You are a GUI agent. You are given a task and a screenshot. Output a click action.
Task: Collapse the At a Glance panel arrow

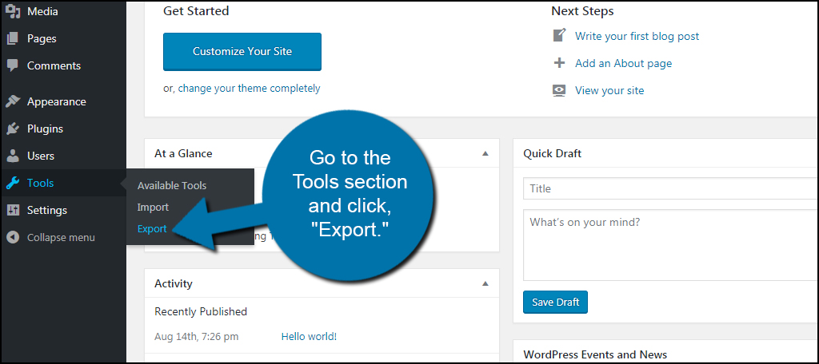point(485,153)
